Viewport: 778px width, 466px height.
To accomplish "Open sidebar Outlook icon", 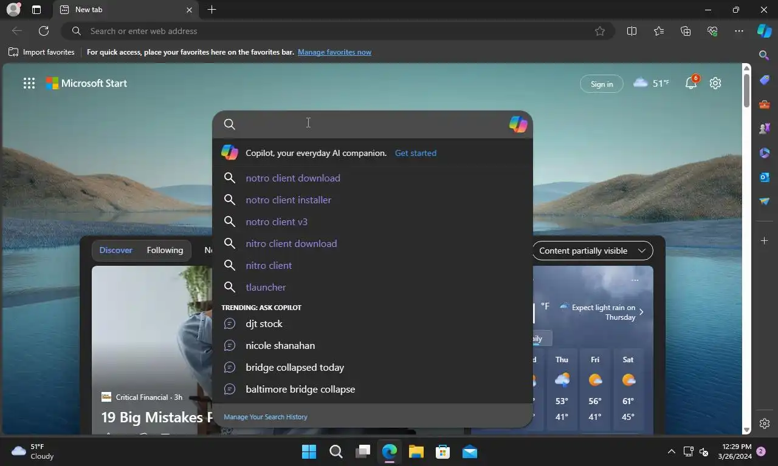I will point(765,177).
